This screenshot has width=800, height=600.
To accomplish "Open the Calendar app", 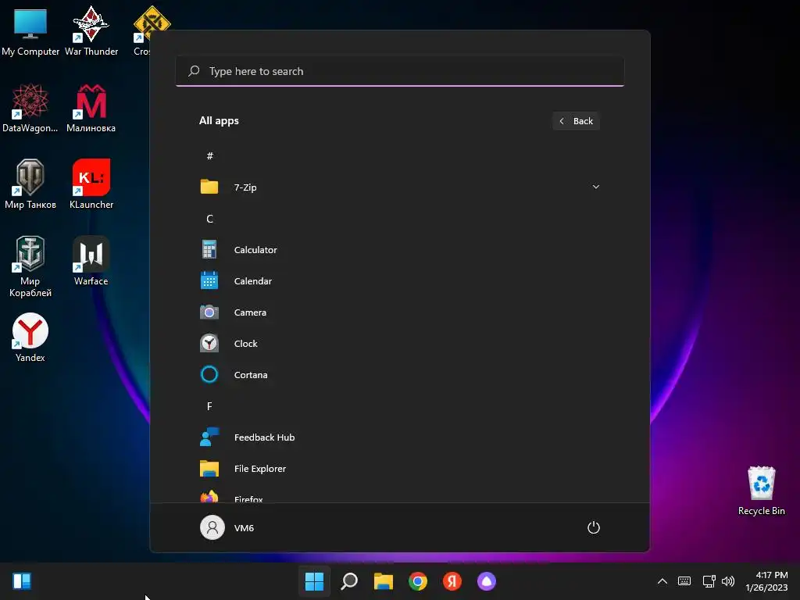I will coord(399,281).
